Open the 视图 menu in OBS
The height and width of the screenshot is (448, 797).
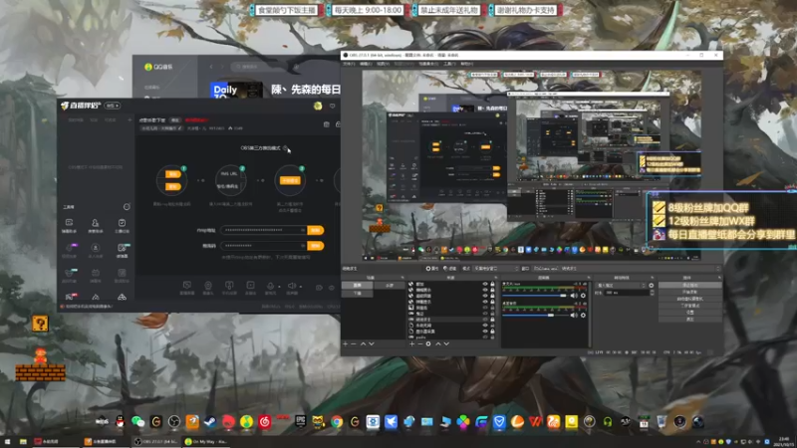(x=383, y=64)
